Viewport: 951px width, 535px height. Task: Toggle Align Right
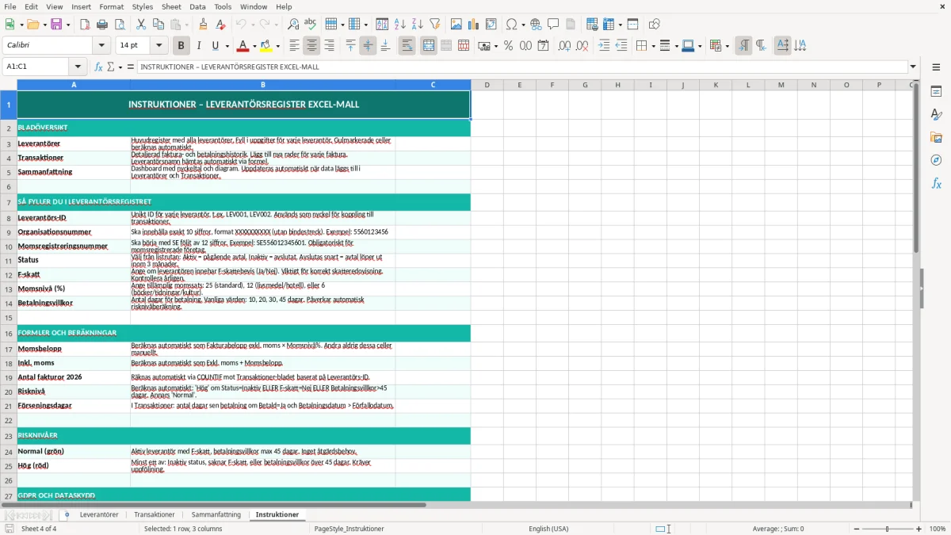[x=329, y=46]
